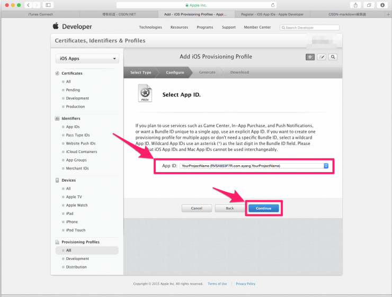Reload the page with refresh icon

(x=273, y=5)
